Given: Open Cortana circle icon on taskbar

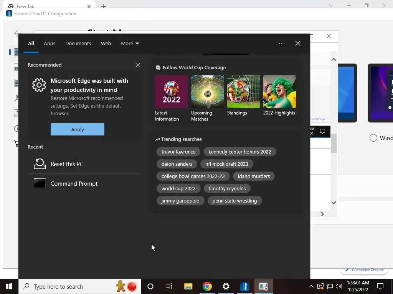Looking at the screenshot, I should pyautogui.click(x=150, y=286).
